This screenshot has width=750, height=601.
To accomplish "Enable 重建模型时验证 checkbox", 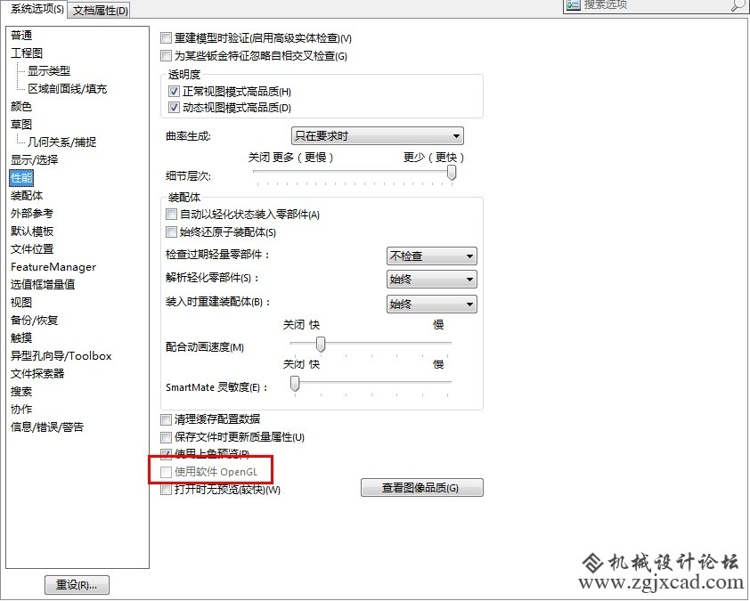I will coord(166,37).
